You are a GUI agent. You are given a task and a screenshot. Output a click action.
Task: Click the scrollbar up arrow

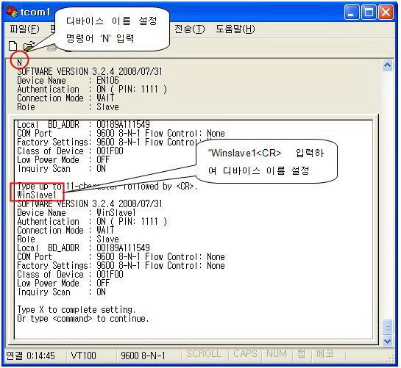[x=388, y=65]
